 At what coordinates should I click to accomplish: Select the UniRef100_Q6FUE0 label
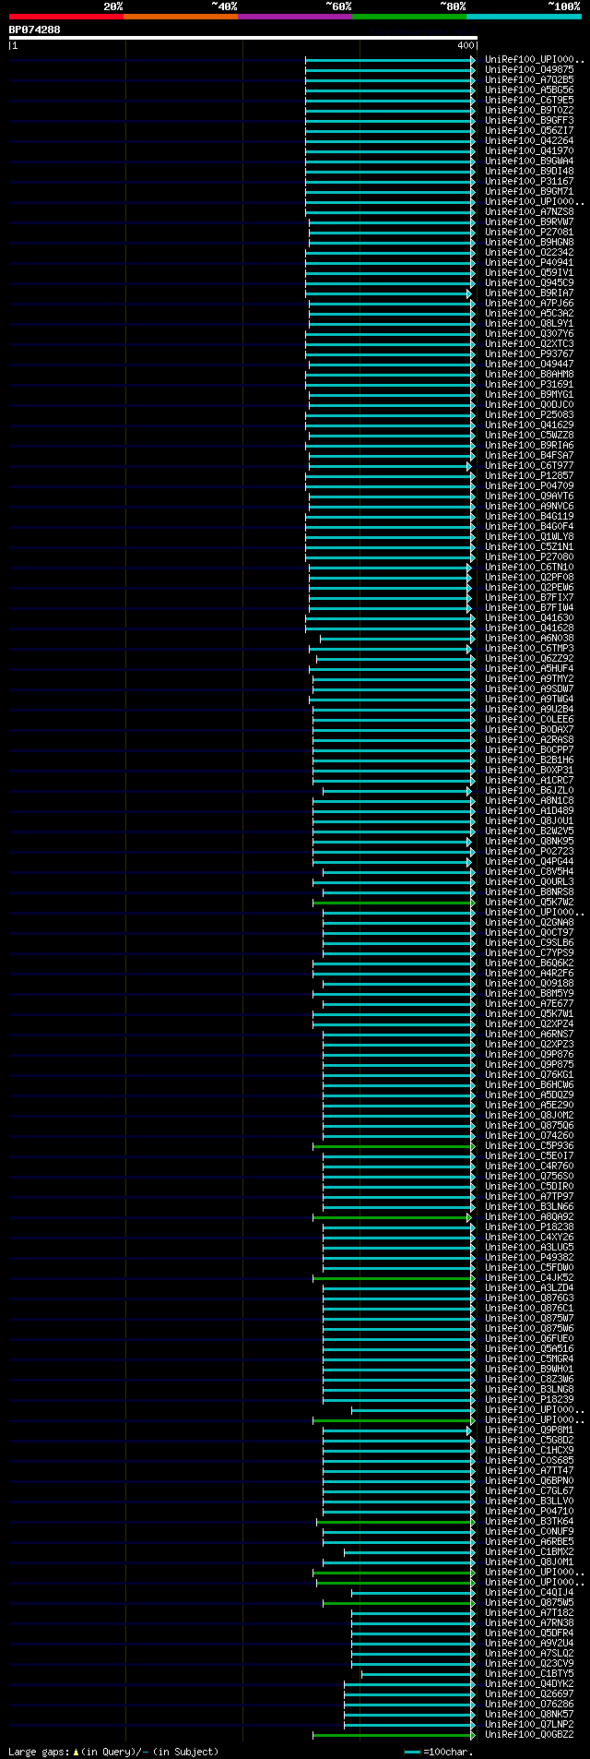(x=529, y=1338)
